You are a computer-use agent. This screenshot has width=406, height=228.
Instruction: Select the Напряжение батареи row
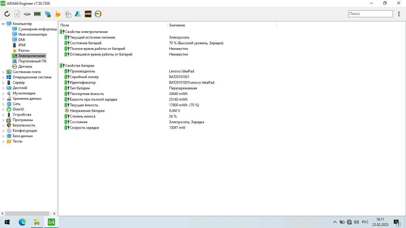(167, 111)
